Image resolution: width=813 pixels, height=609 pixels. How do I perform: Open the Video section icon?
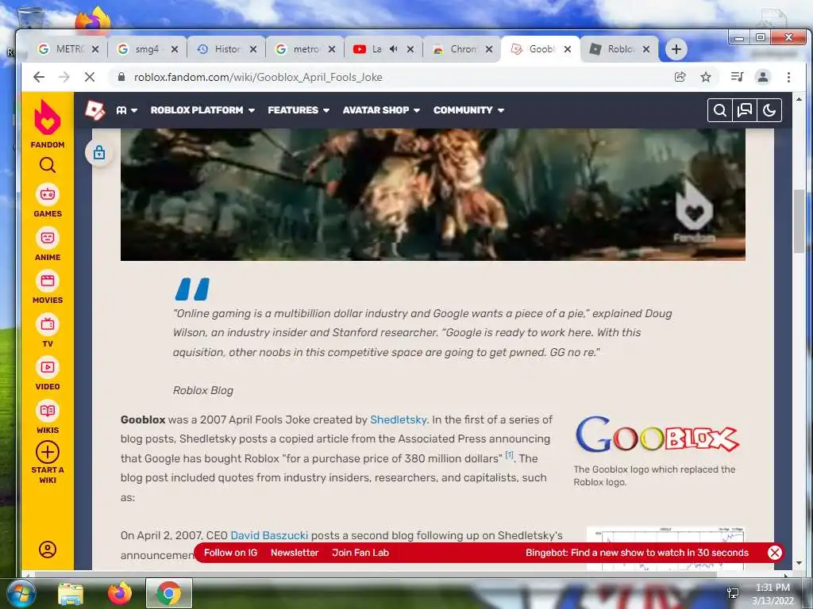point(47,367)
